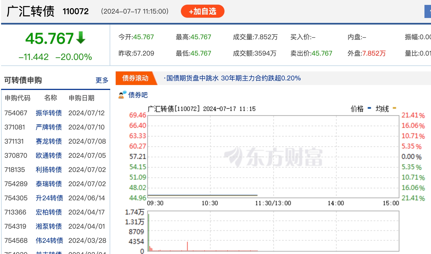
Task: Click the tall red volume bar in the volume chart
Action: [x=187, y=246]
